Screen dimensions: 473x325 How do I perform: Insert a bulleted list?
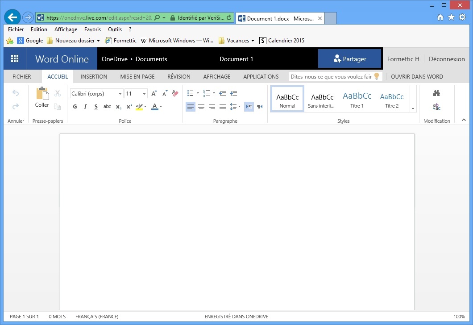click(x=191, y=93)
